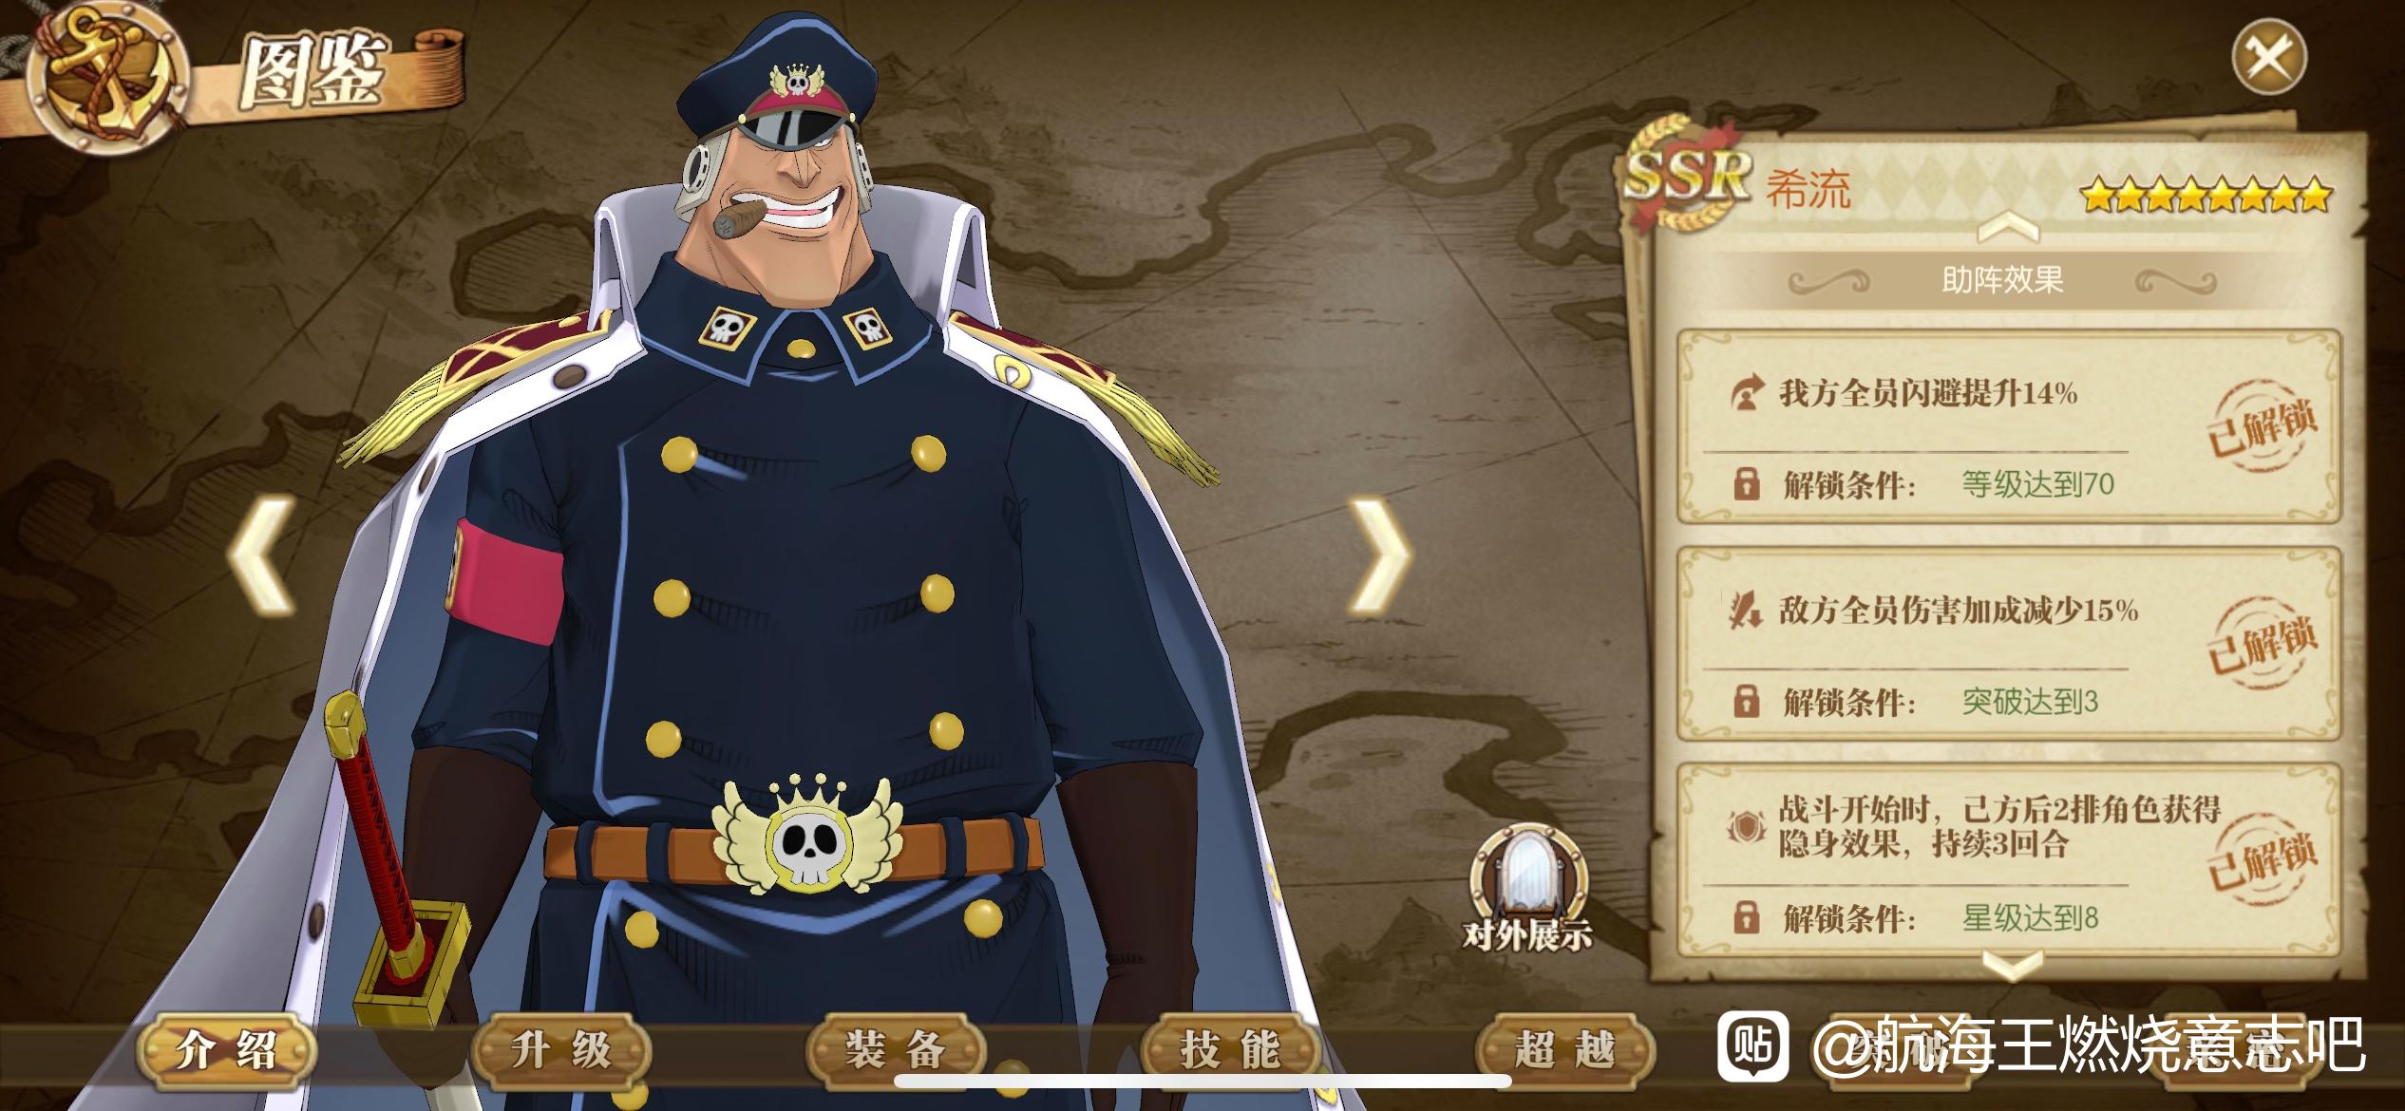This screenshot has height=1111, width=2405.
Task: Select the 超越 tab
Action: 1565,1049
